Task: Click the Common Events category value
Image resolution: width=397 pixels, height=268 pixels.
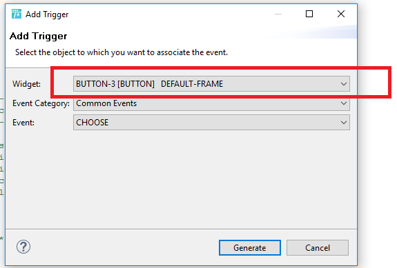Action: (x=106, y=103)
